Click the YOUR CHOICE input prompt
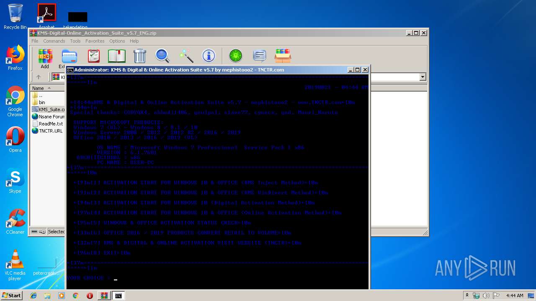Screen dimensions: 536x301 coord(92,278)
